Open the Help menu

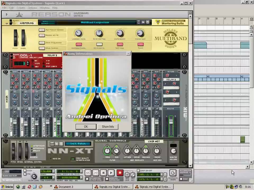pyautogui.click(x=55, y=8)
